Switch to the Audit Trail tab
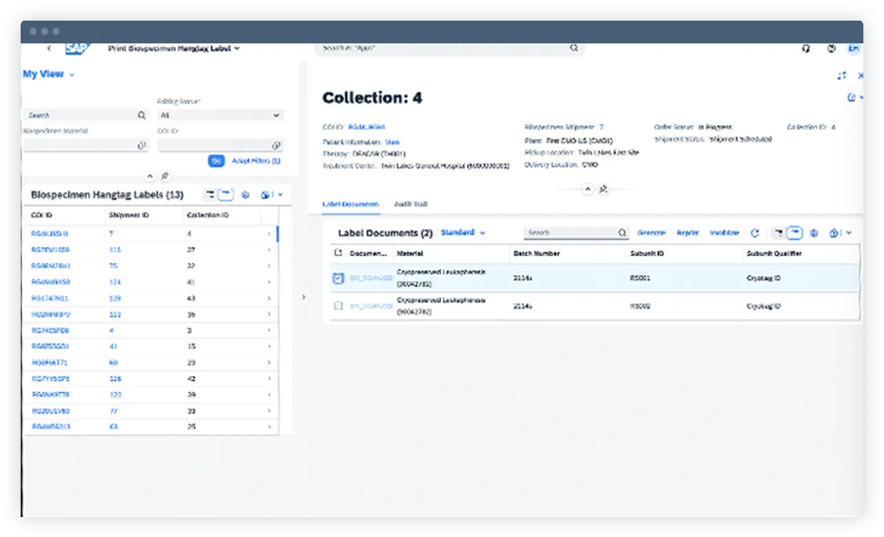Image resolution: width=884 pixels, height=537 pixels. [x=412, y=204]
